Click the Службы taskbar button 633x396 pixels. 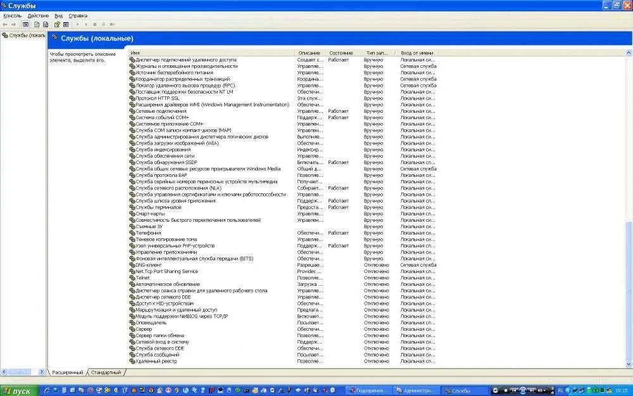click(464, 391)
